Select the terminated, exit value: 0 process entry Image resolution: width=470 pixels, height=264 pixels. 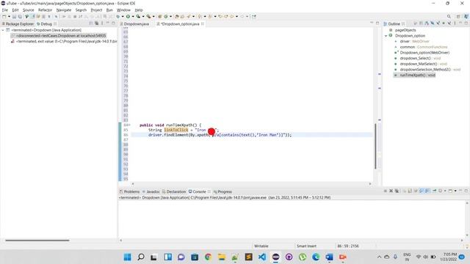tap(64, 41)
